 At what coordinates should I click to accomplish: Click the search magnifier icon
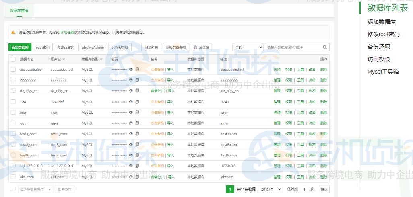pyautogui.click(x=325, y=47)
